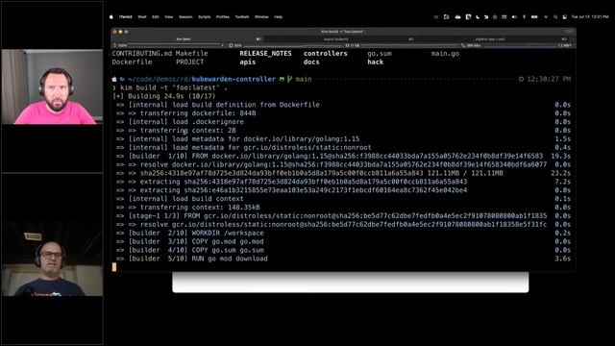Click the Apple logo in shell prompt
This screenshot has width=615, height=346.
coord(114,79)
